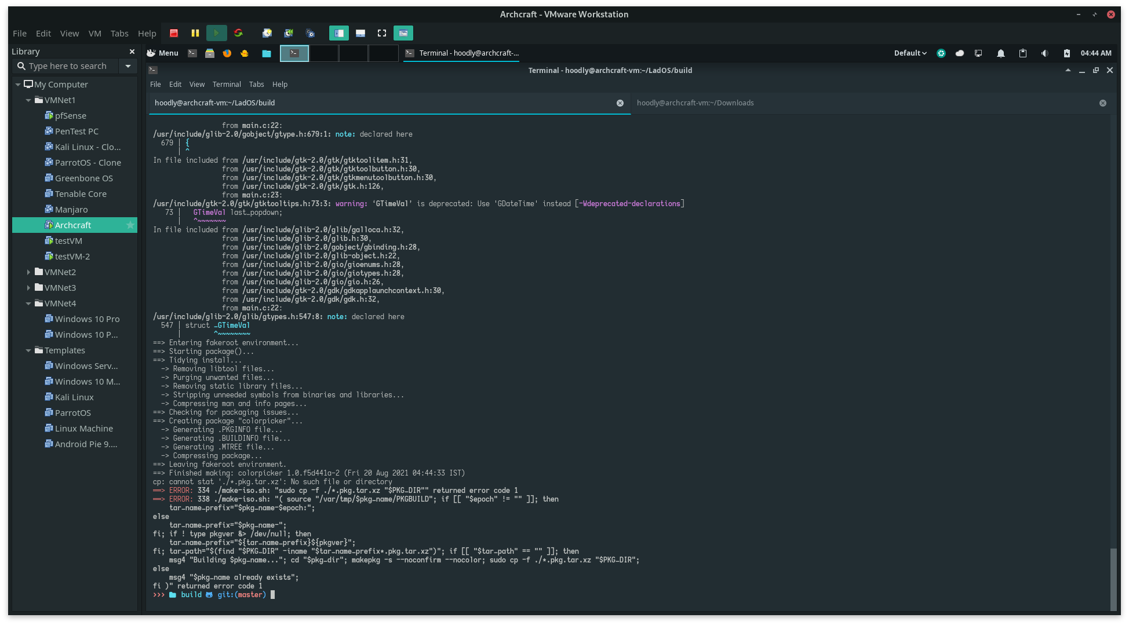Close the ~/LadOS/build terminal tab

point(620,103)
